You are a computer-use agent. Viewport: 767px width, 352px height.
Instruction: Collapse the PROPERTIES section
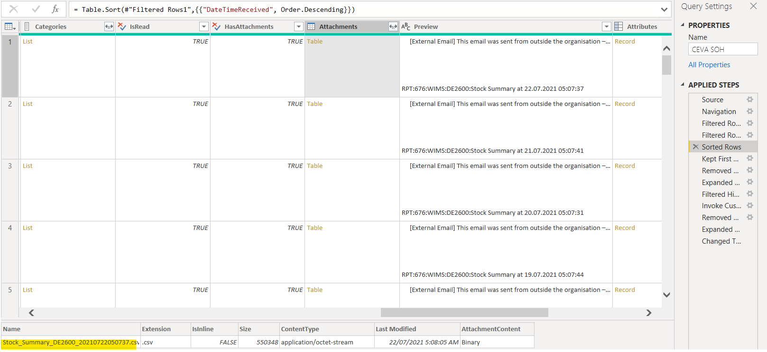point(683,25)
